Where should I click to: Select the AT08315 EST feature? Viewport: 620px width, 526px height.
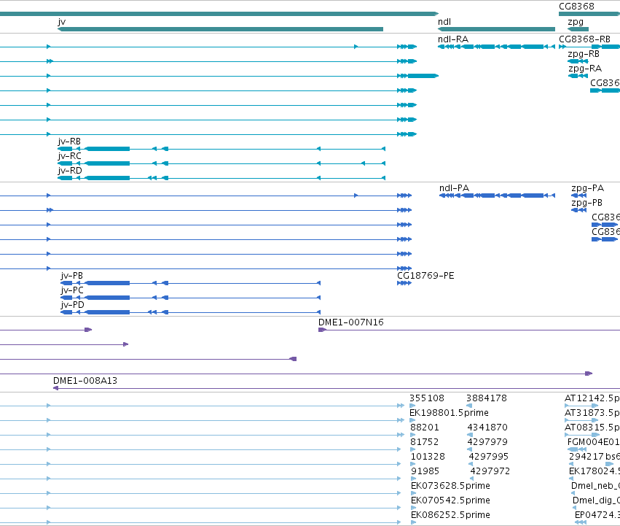point(582,435)
